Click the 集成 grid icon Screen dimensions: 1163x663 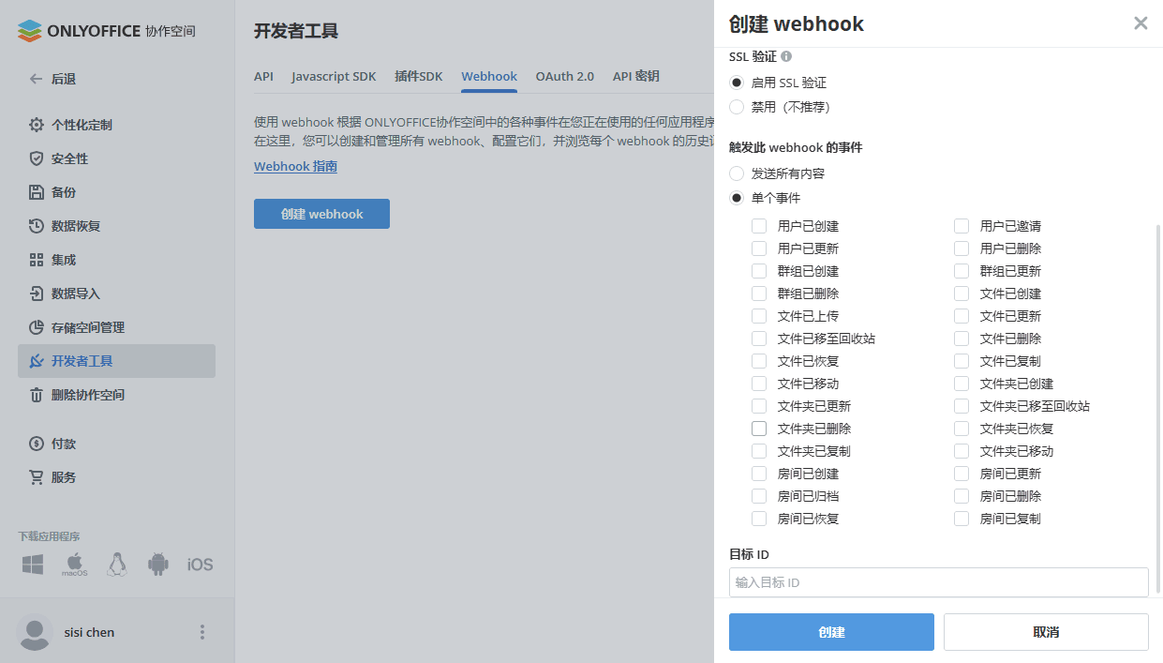37,260
